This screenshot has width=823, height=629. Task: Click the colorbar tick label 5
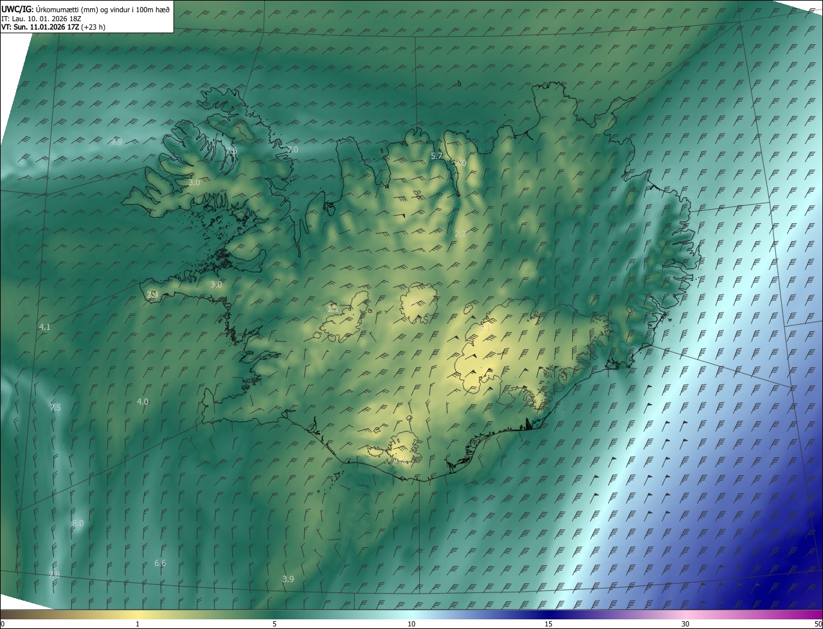(x=275, y=624)
